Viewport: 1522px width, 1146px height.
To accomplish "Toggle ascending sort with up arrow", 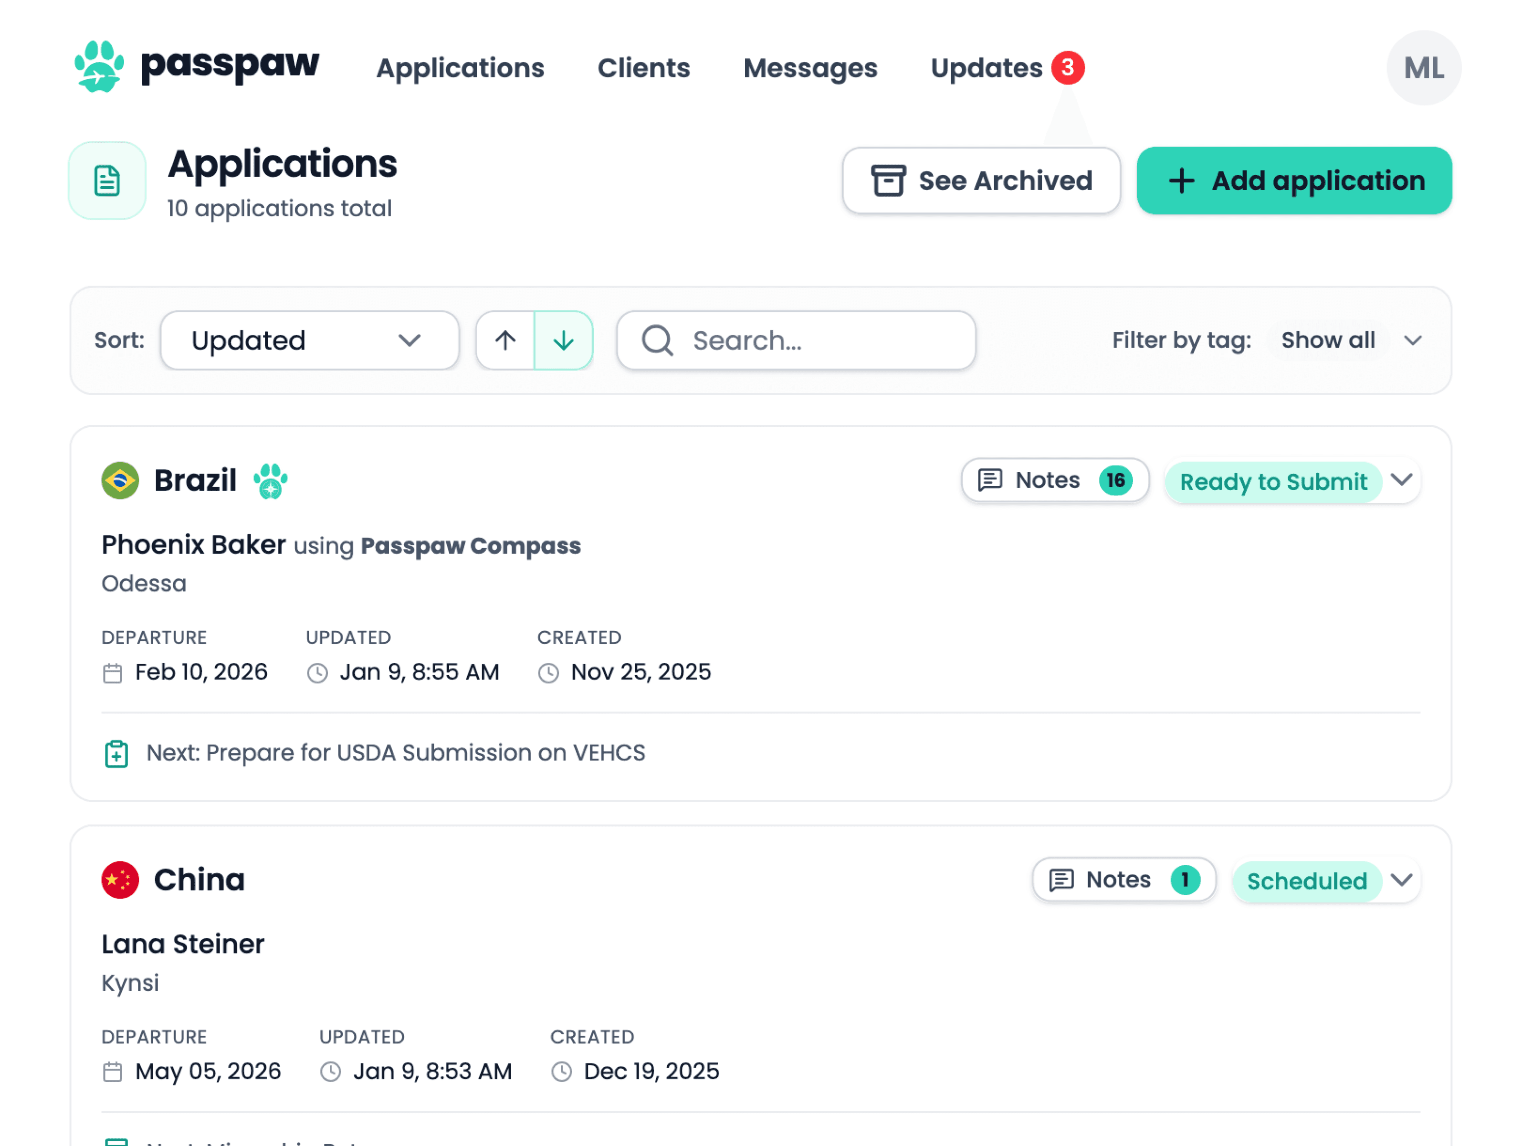I will (x=506, y=341).
